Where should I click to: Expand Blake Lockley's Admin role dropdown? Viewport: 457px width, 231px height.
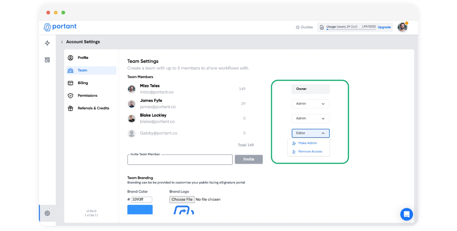click(310, 119)
